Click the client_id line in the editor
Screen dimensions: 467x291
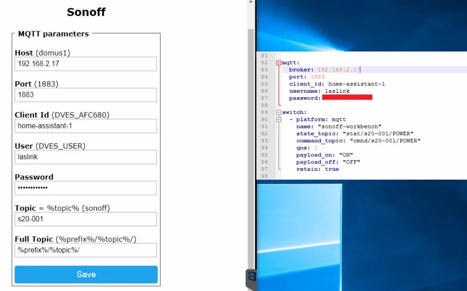coord(337,84)
